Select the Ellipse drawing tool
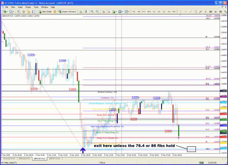The width and height of the screenshot is (228, 165). pos(210,12)
